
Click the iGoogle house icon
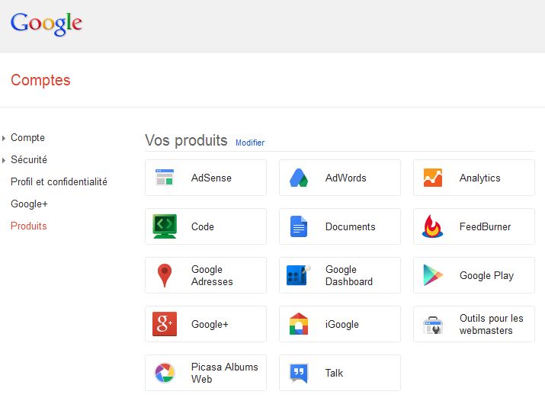tap(299, 324)
